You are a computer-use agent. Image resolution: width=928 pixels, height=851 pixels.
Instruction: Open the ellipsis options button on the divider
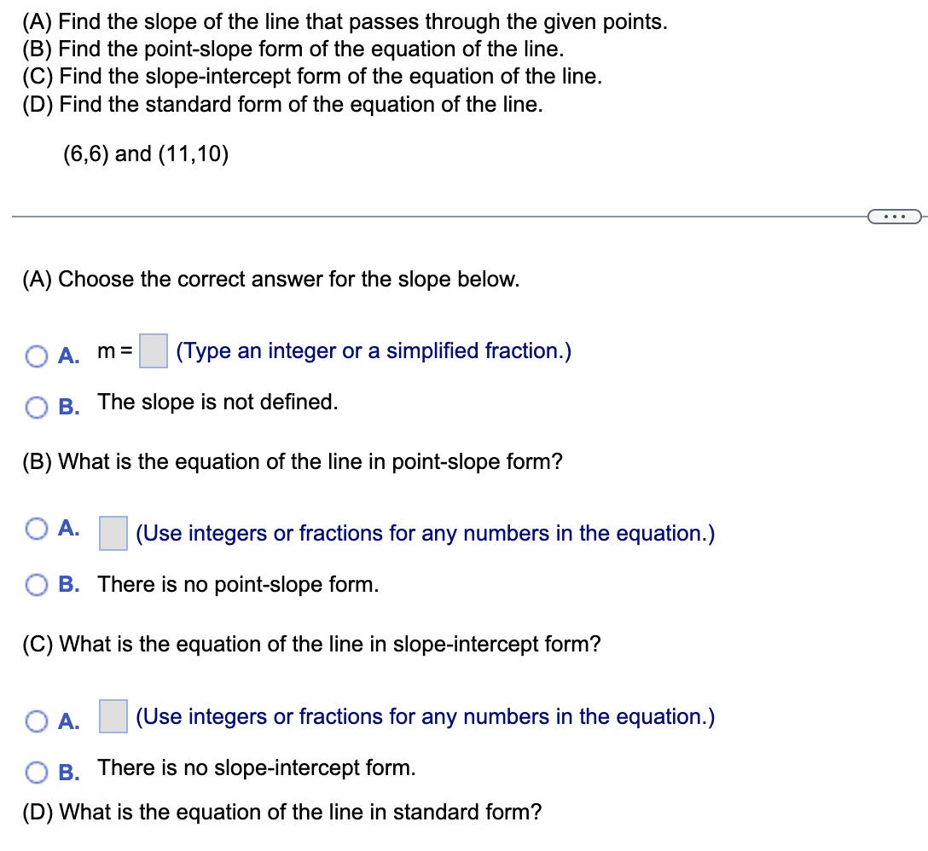click(896, 217)
